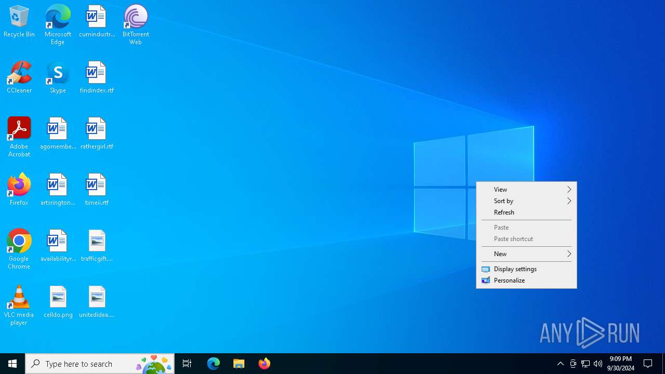Image resolution: width=665 pixels, height=374 pixels.
Task: Show hidden system tray icons
Action: pyautogui.click(x=561, y=364)
